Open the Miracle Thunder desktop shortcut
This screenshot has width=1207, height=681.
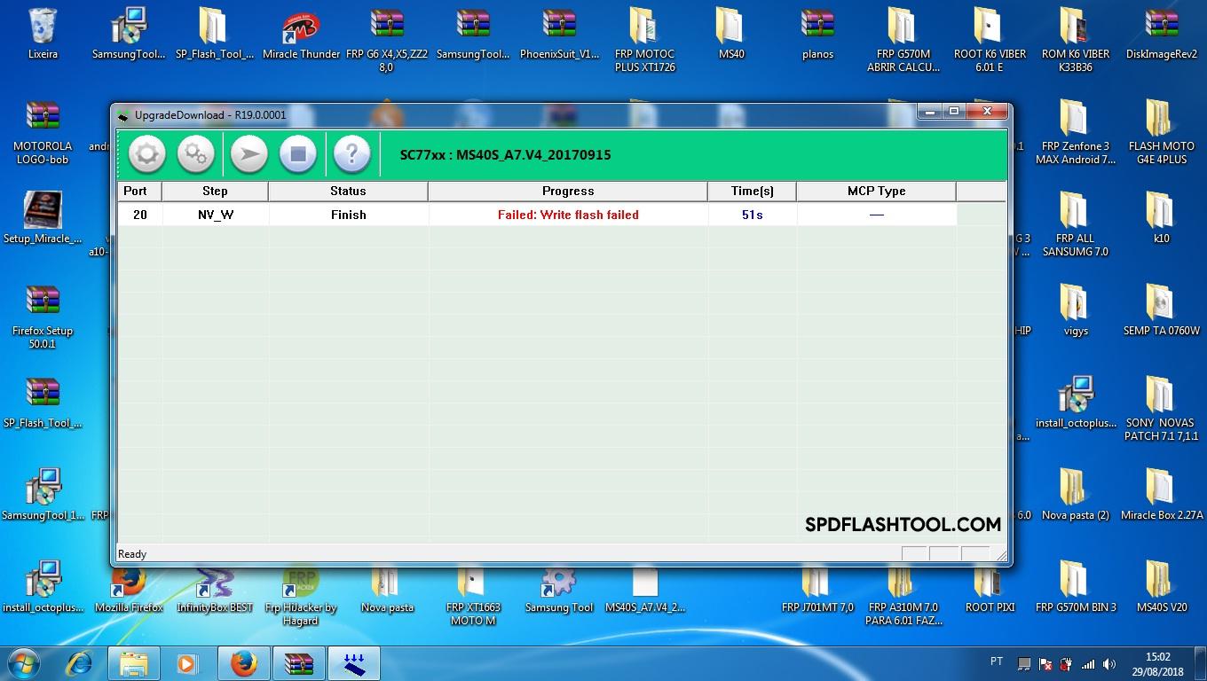302,35
